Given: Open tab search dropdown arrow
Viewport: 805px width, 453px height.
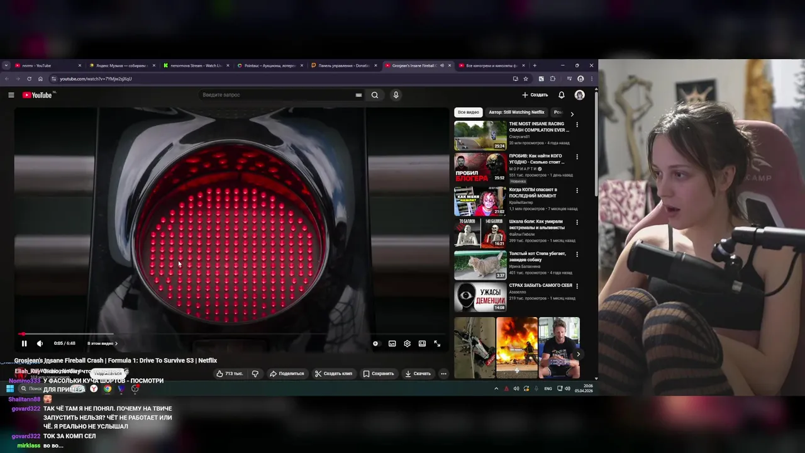Looking at the screenshot, I should [x=6, y=65].
